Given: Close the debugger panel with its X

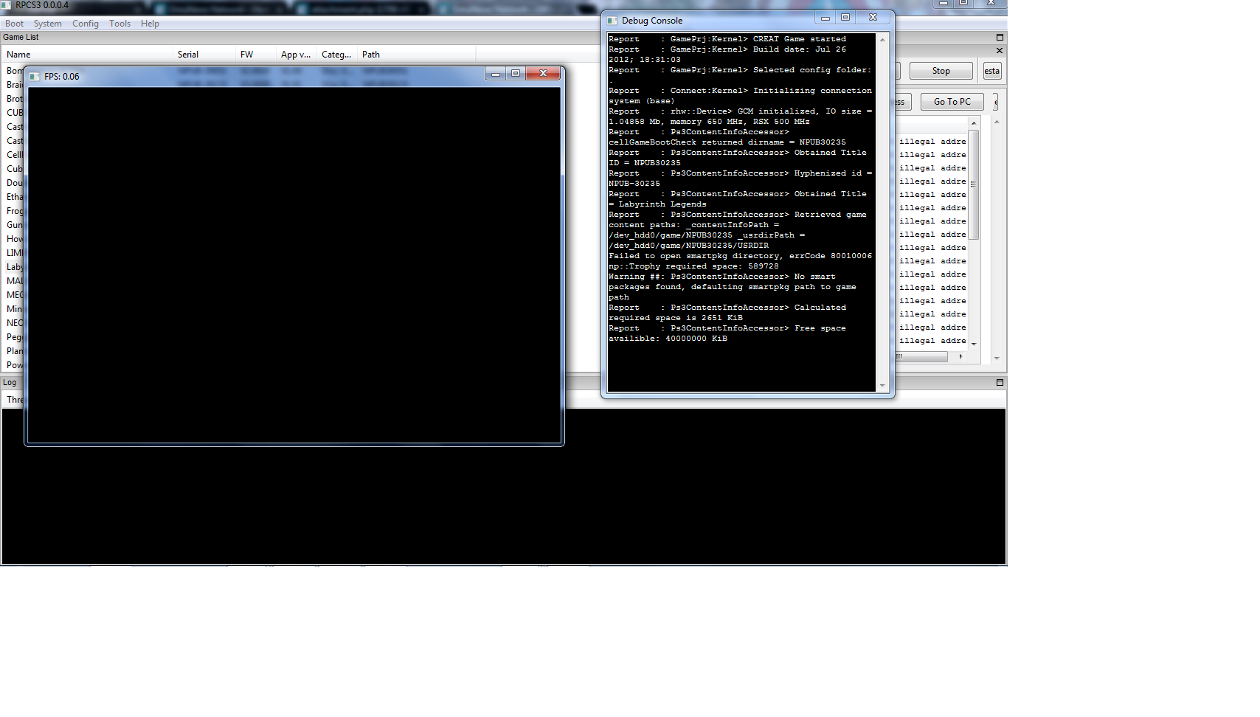Looking at the screenshot, I should click(x=1000, y=51).
